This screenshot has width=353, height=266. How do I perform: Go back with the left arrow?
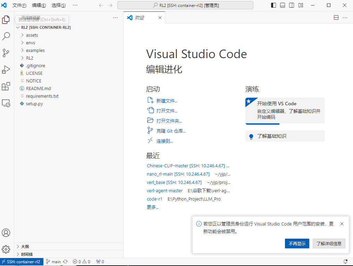point(101,5)
